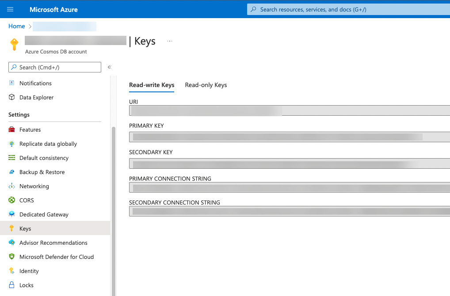Screen dimensions: 450x296
Task: Click the Notifications icon in sidebar
Action: 11,83
